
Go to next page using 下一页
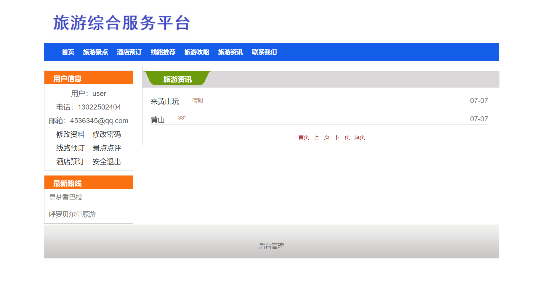tap(342, 137)
